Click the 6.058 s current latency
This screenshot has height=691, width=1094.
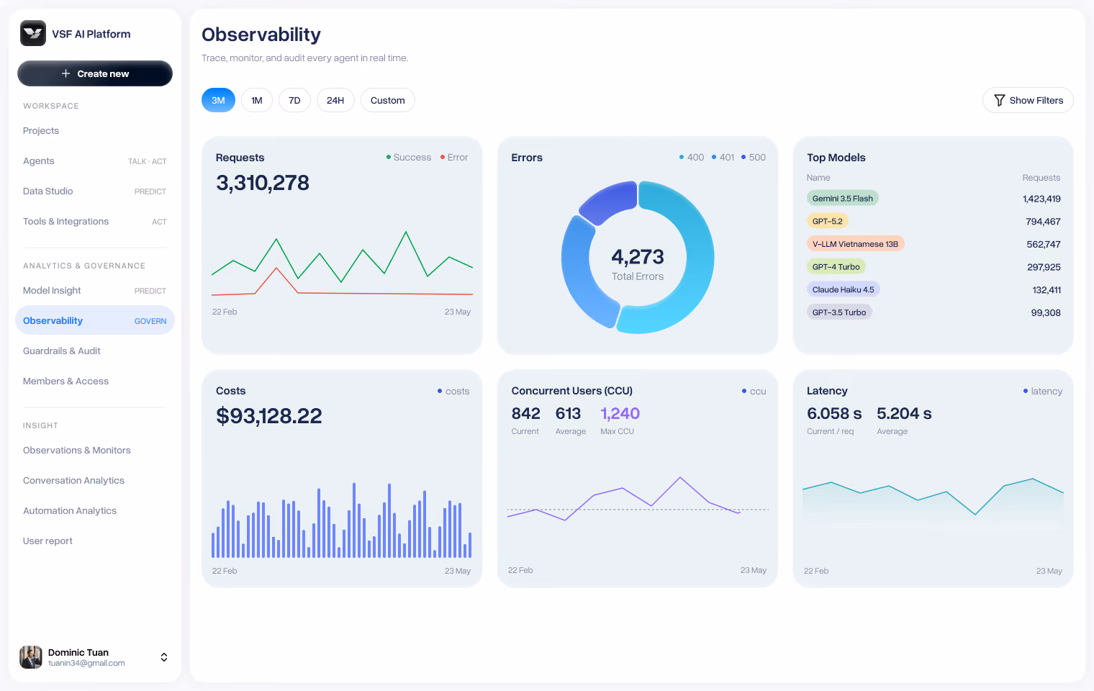tap(834, 413)
